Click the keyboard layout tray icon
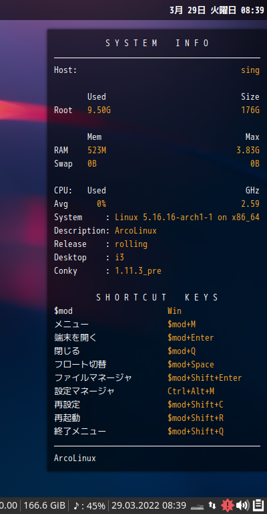The height and width of the screenshot is (514, 267). point(198,505)
